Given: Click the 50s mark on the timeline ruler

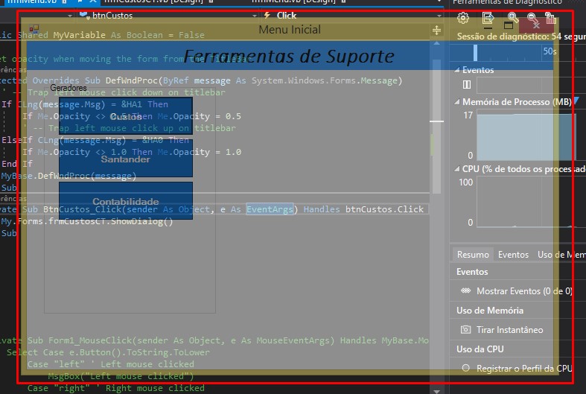Looking at the screenshot, I should click(550, 51).
